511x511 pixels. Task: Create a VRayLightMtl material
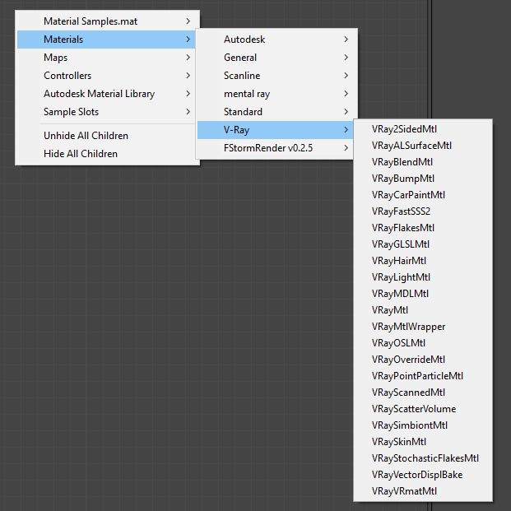423,277
